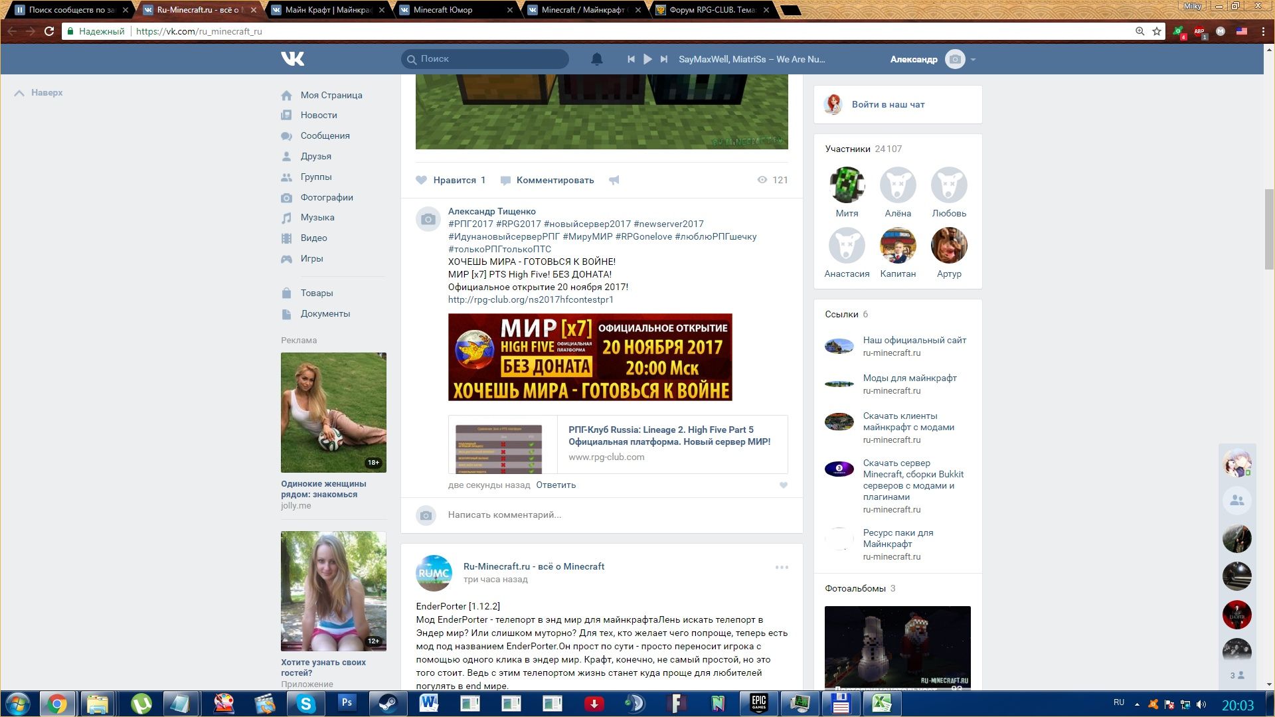Open Ресурс паки для Майнкрафт link
Viewport: 1275px width, 717px height.
tap(898, 538)
